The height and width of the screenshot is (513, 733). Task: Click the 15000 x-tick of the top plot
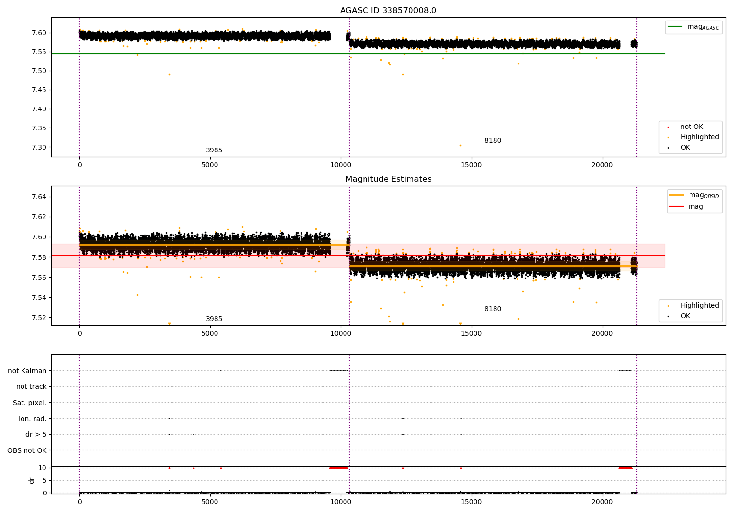[471, 165]
